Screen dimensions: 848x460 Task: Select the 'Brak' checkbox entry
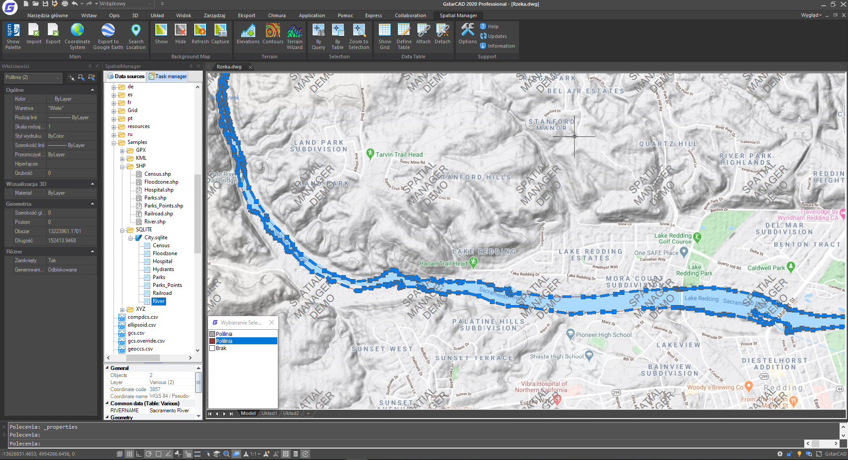[x=212, y=348]
